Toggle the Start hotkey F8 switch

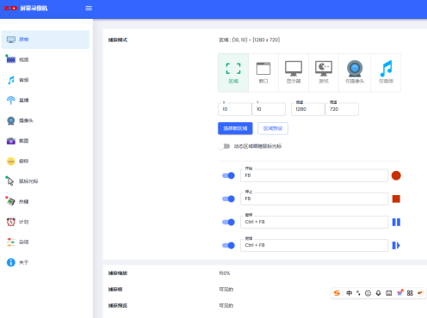(x=228, y=175)
